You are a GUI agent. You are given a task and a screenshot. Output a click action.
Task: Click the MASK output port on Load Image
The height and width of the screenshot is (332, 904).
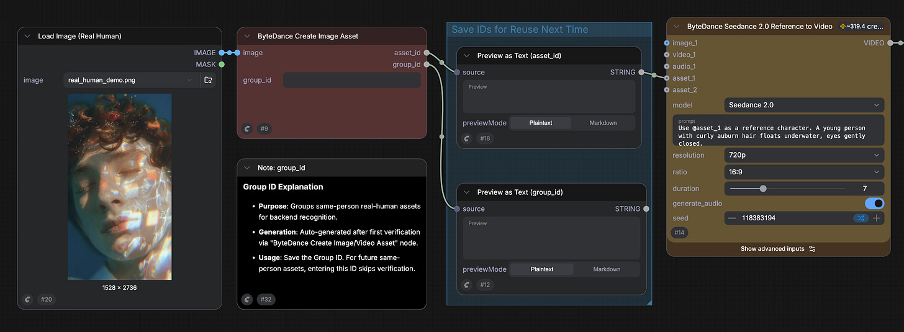click(222, 64)
